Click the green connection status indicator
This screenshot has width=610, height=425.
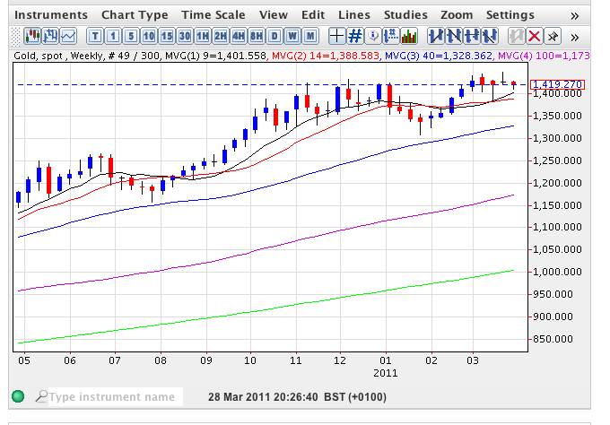(x=18, y=396)
